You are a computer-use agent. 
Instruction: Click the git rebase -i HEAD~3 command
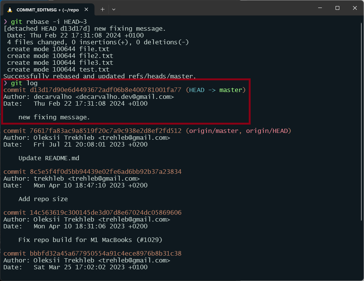[x=49, y=22]
